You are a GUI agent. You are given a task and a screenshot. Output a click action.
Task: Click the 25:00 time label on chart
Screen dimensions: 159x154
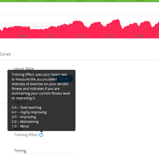[51, 36]
